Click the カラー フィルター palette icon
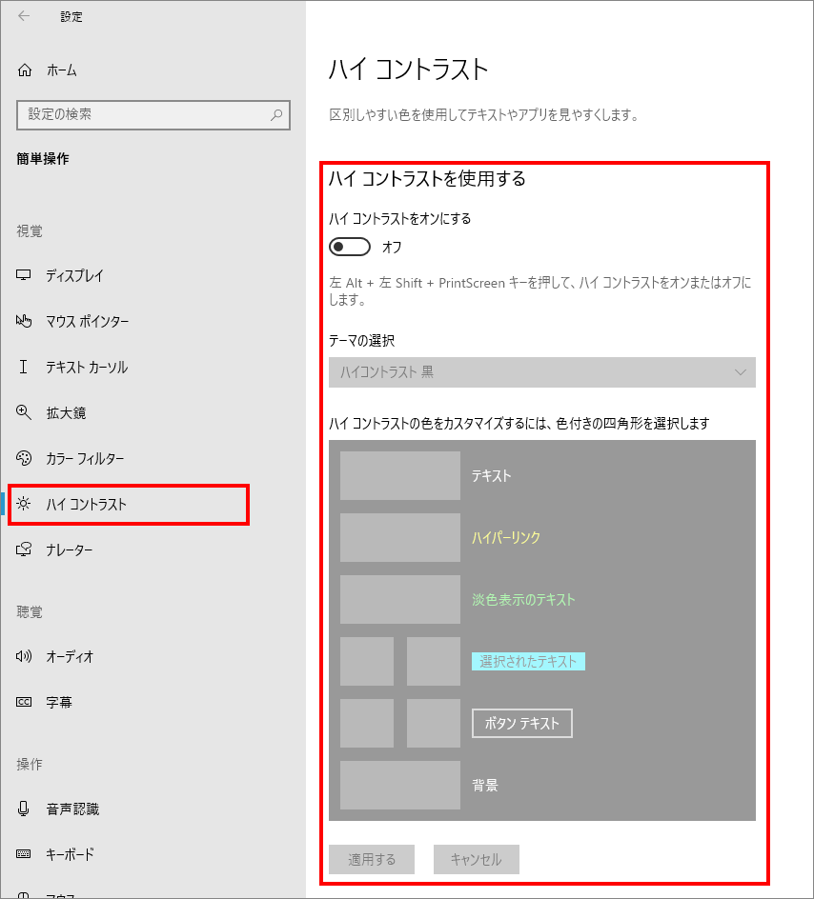 coord(24,458)
